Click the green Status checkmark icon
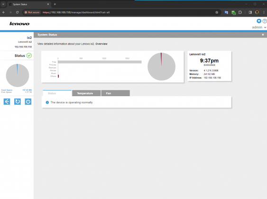This screenshot has width=267, height=199. [29, 55]
